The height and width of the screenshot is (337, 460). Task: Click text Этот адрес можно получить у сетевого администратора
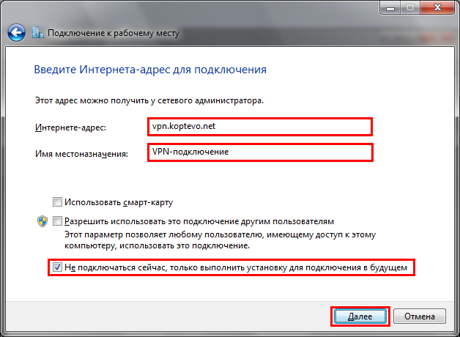click(x=149, y=100)
